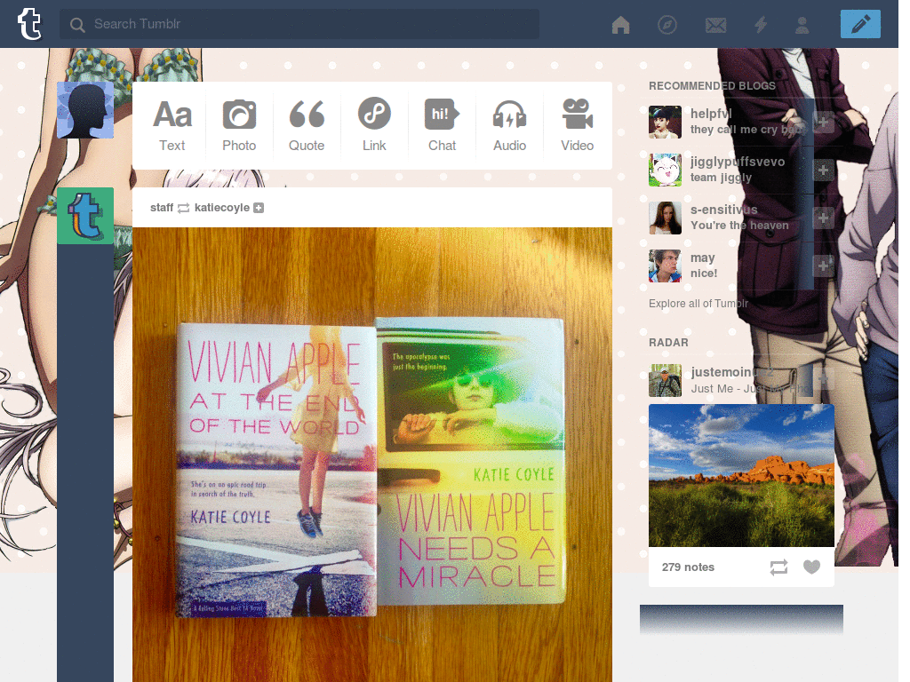
Task: Follow s-ensitivus with plus button
Action: [x=823, y=218]
